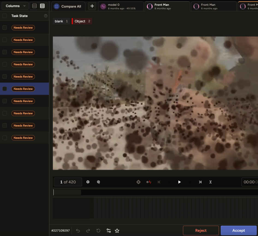Check the box on the first task row
The width and height of the screenshot is (258, 236).
[5, 28]
